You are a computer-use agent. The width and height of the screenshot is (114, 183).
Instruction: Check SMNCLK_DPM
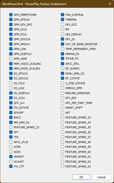(62, 88)
